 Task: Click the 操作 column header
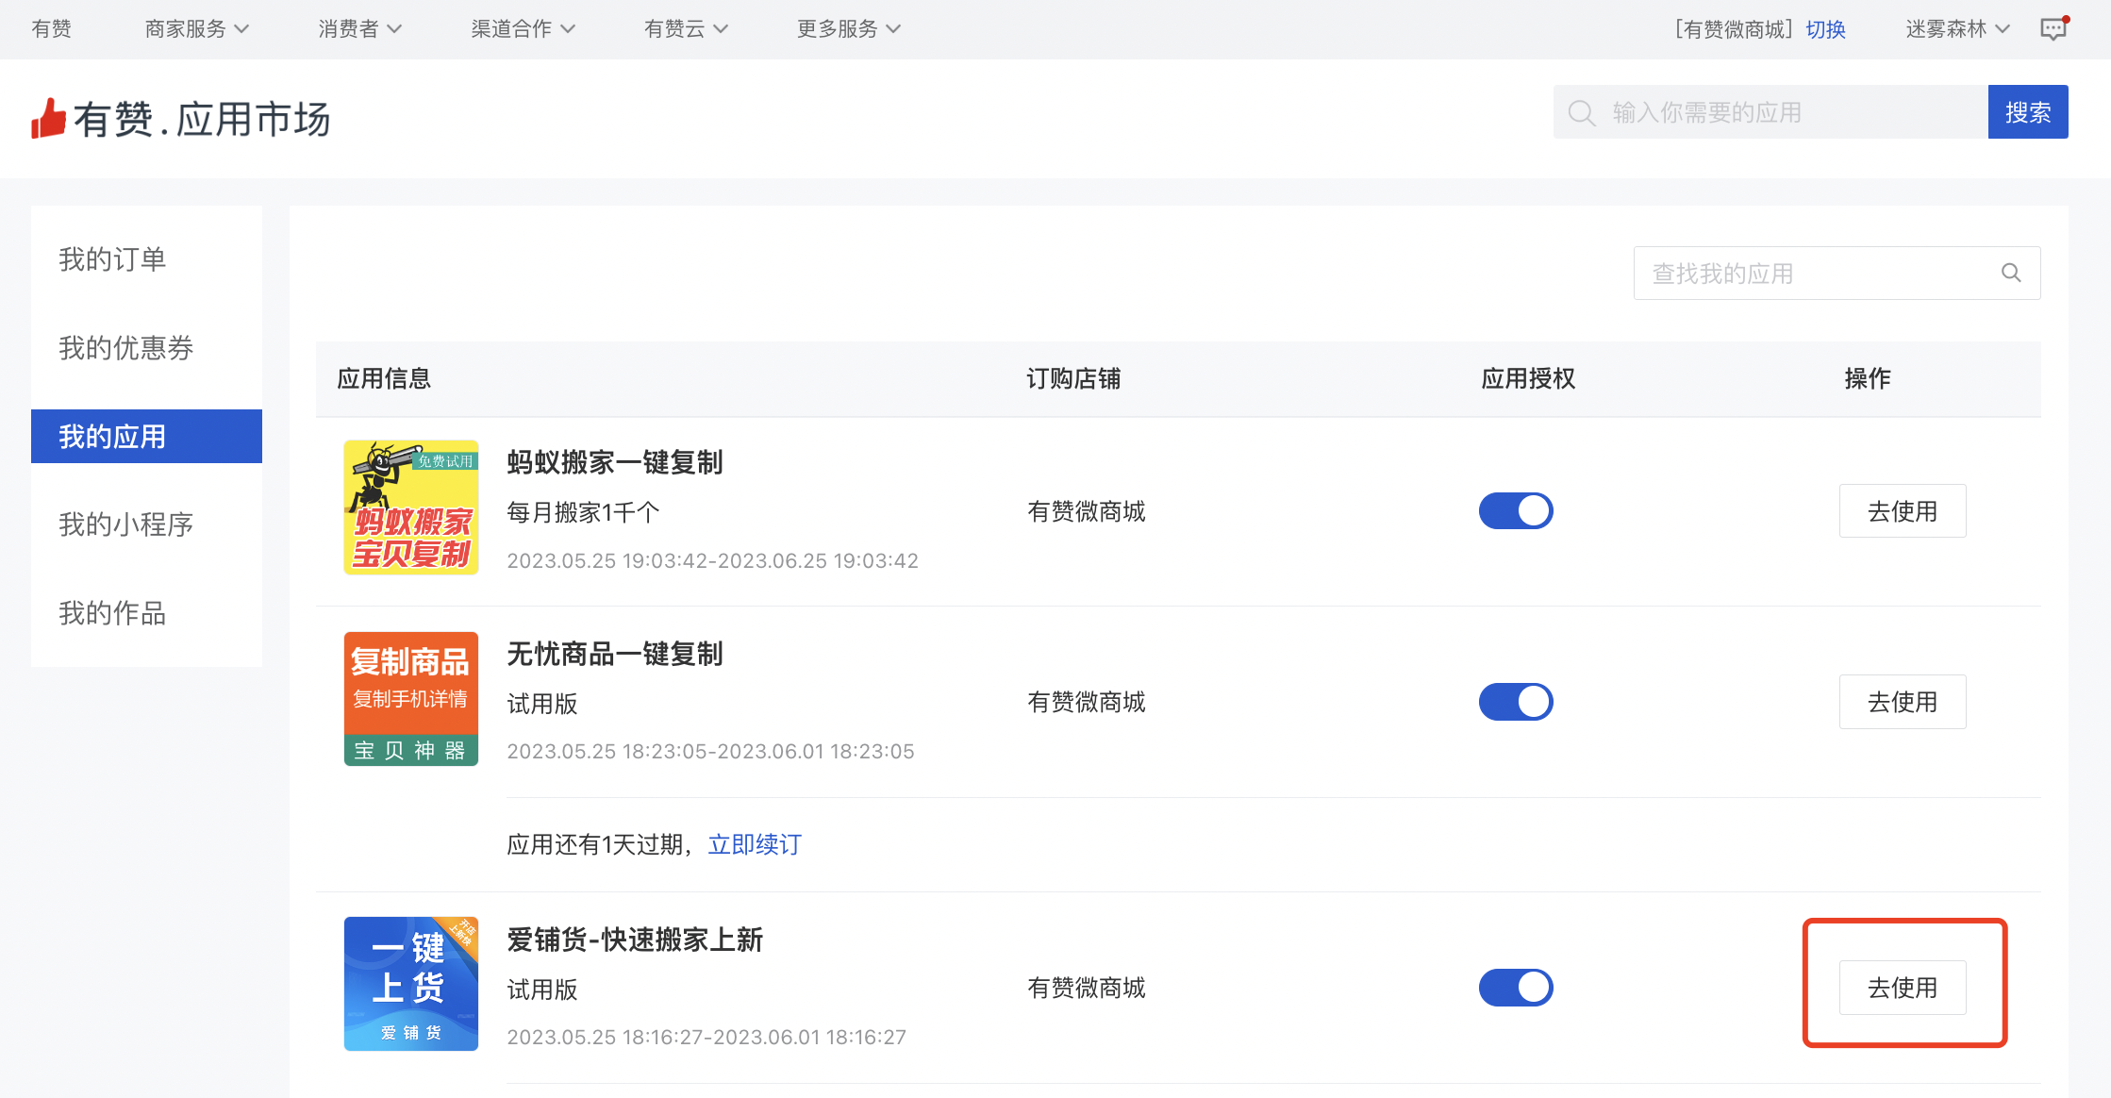click(1868, 378)
